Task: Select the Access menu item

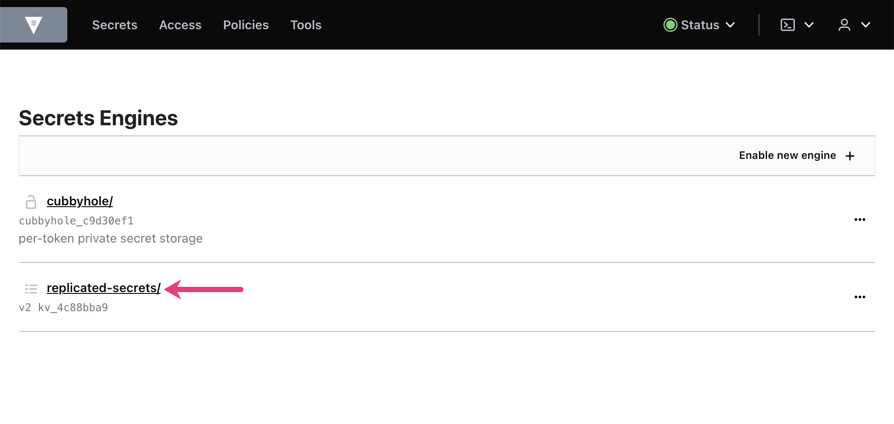Action: 180,25
